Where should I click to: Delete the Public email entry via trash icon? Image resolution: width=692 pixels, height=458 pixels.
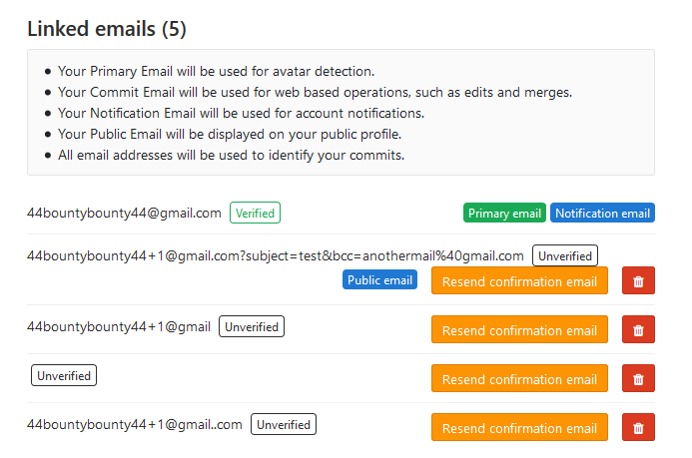(638, 281)
